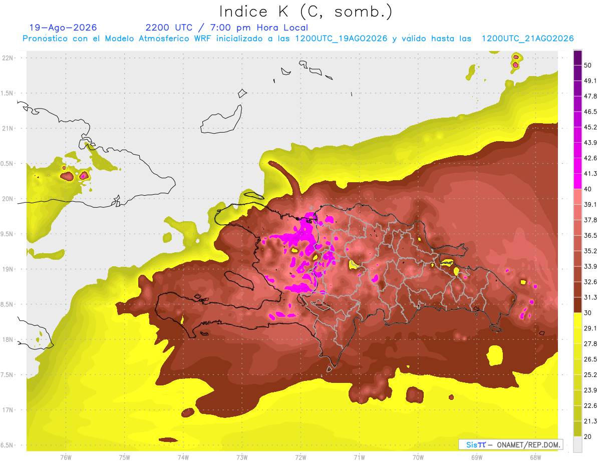Click the '22N' latitude label
The image size is (601, 464).
click(x=8, y=58)
